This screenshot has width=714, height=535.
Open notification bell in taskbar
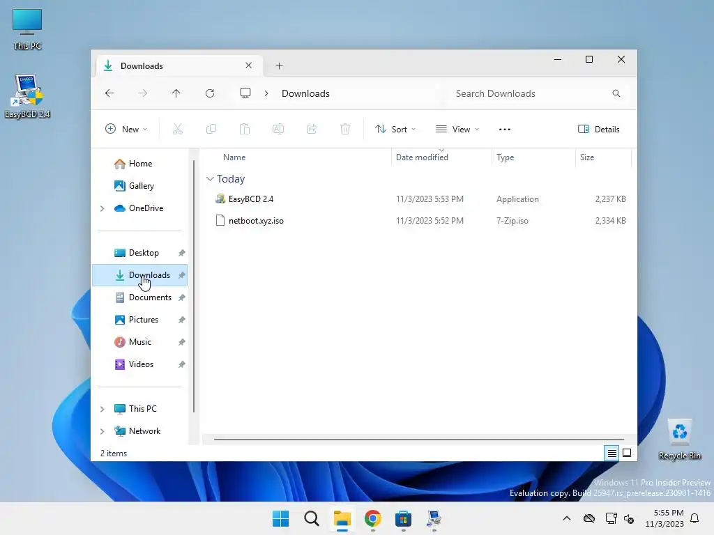[x=694, y=518]
